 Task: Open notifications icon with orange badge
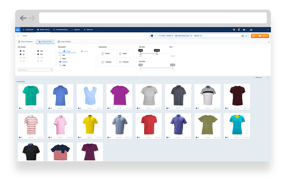(239, 30)
